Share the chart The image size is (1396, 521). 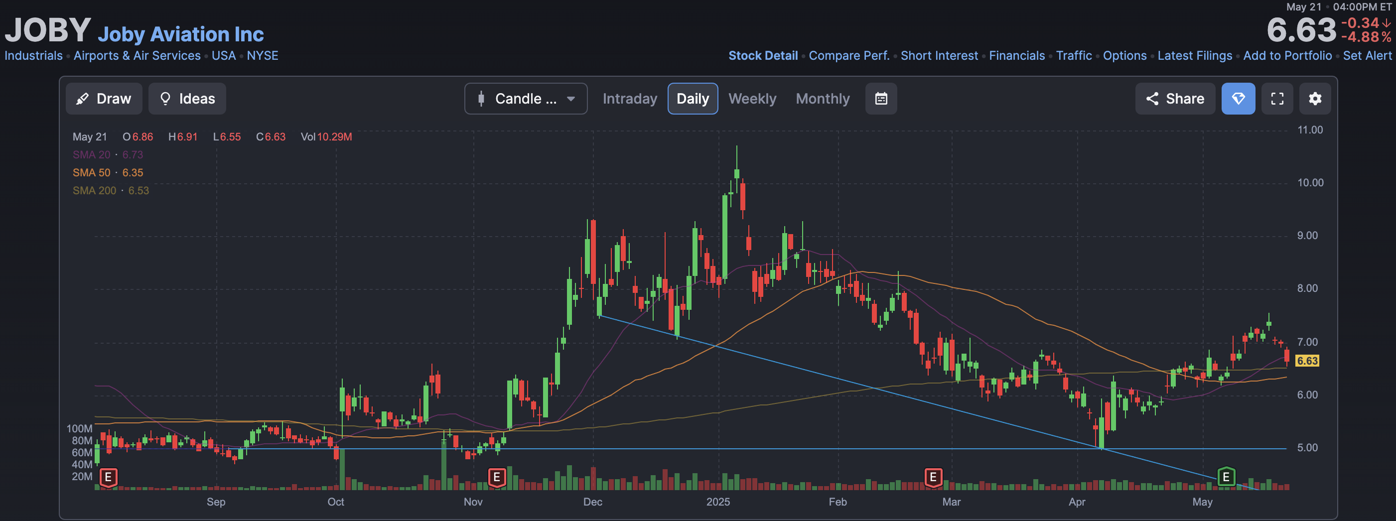point(1175,99)
